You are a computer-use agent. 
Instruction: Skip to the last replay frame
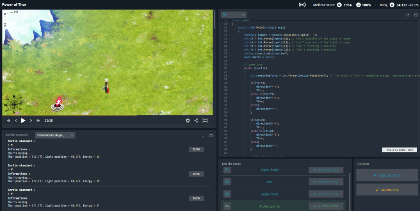point(38,120)
